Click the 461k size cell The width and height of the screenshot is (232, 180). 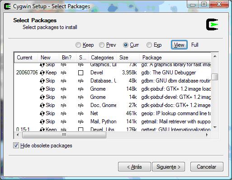[x=131, y=113]
